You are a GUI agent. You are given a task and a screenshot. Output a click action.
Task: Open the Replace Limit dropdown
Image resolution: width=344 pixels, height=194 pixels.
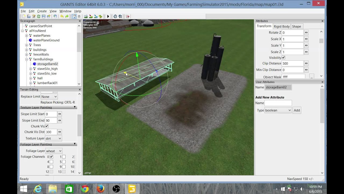click(49, 96)
